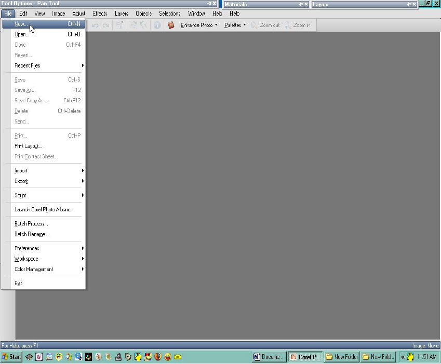Click the black colorful quick launch icon
Screen dimensions: 441x364
point(88,357)
